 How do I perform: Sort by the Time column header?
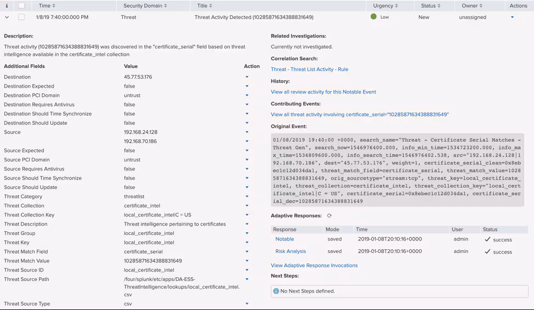point(47,5)
